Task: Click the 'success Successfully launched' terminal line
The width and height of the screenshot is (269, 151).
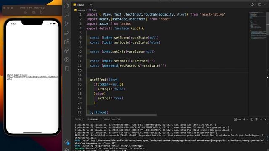Action: [x=110, y=148]
